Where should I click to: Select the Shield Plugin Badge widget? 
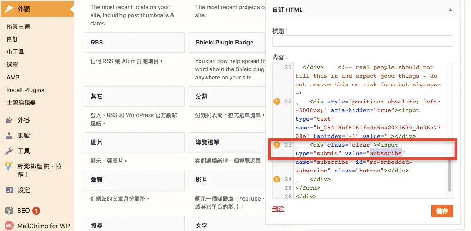[227, 43]
